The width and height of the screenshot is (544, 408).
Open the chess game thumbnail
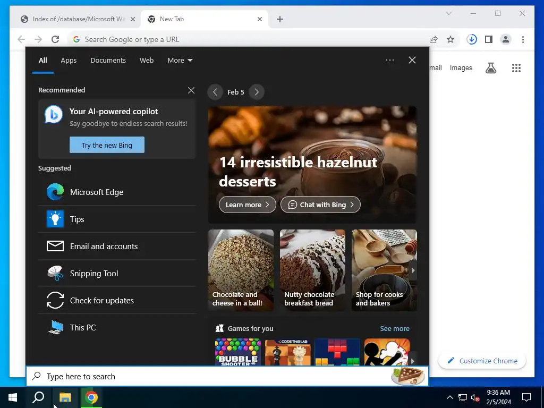287,352
